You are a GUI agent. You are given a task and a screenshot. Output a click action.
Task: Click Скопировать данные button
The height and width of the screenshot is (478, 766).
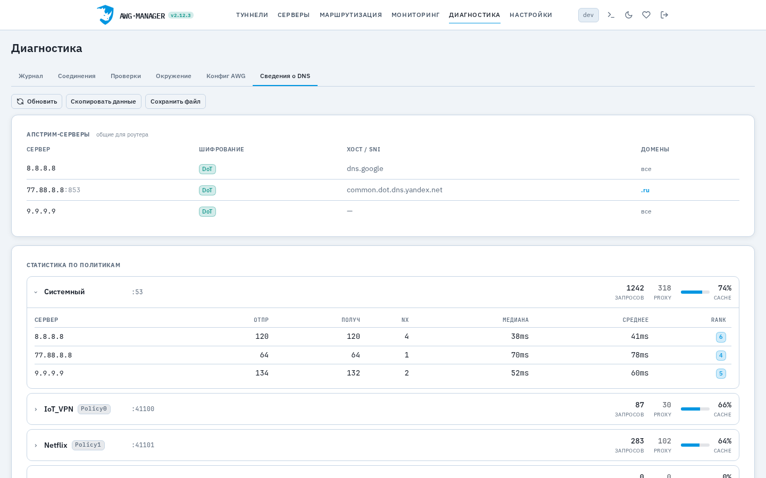click(104, 101)
